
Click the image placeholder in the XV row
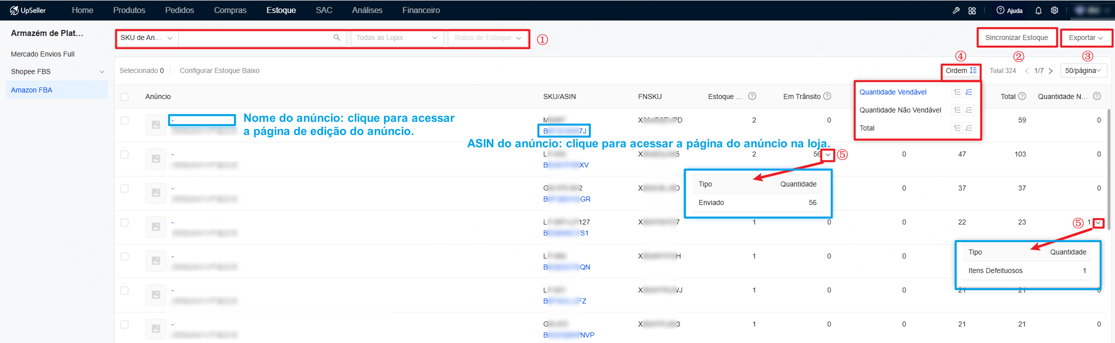156,158
